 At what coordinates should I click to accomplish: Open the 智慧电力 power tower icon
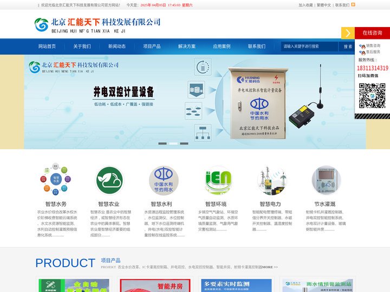tap(272, 181)
